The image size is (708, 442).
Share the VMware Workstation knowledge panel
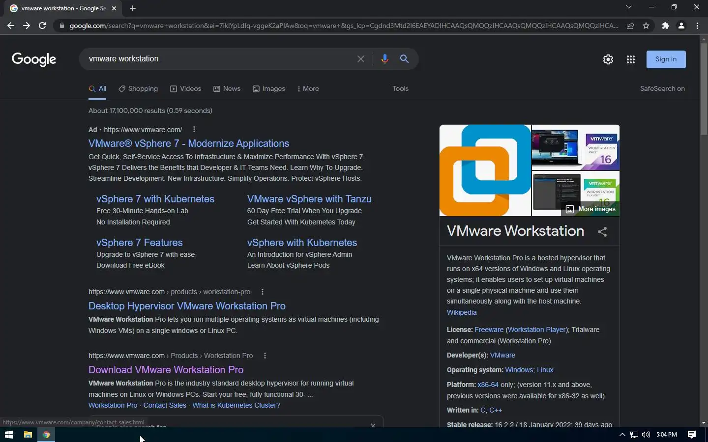(602, 232)
